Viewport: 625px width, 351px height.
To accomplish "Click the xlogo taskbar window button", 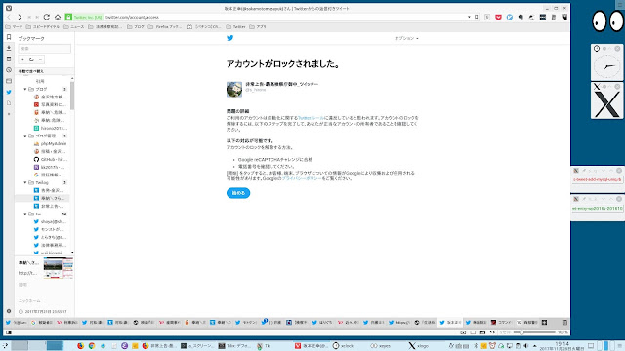I will (x=419, y=346).
